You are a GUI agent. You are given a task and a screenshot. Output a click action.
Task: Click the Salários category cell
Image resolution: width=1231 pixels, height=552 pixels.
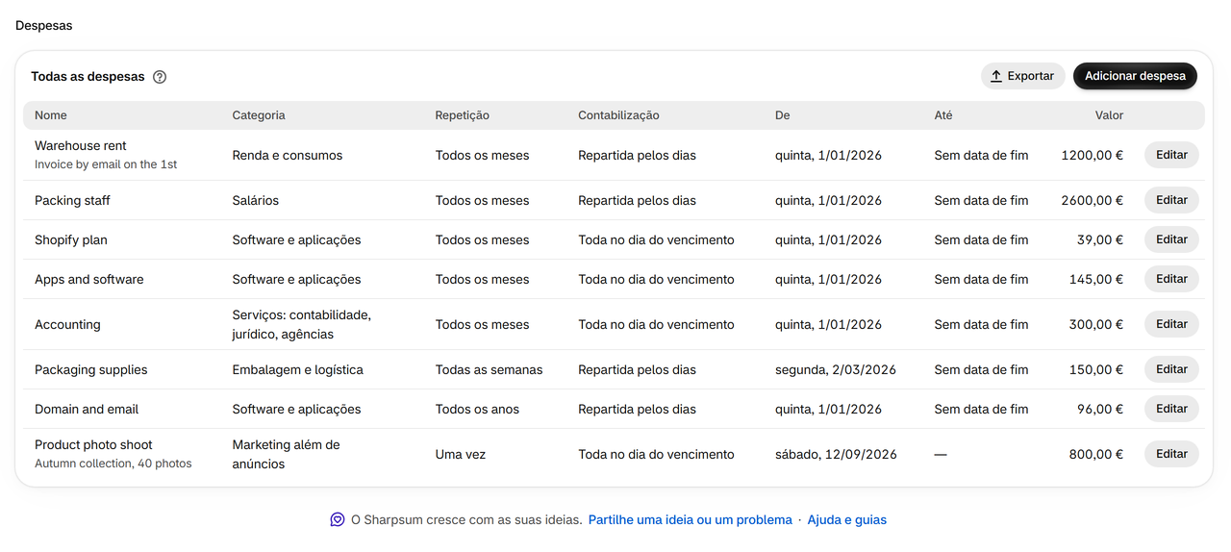pyautogui.click(x=256, y=200)
